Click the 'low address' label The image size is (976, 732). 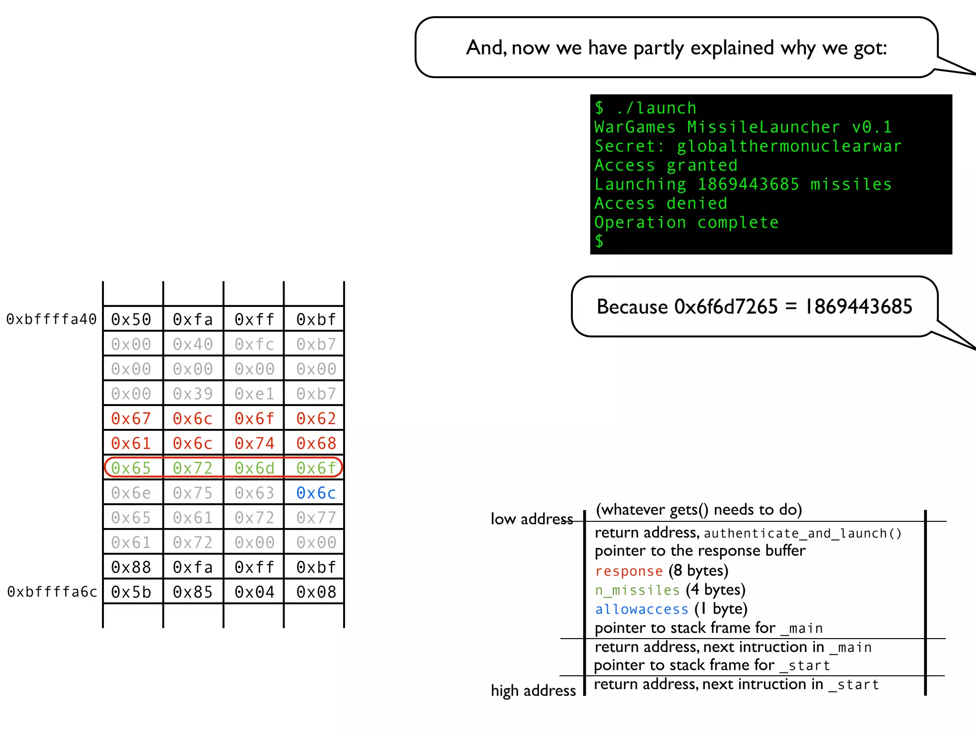pyautogui.click(x=531, y=518)
